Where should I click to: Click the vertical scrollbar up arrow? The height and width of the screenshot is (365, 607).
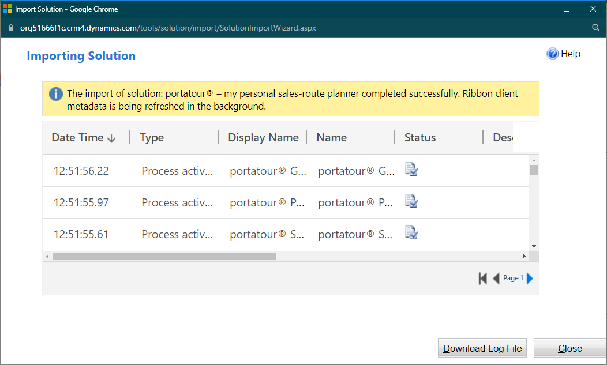point(534,160)
